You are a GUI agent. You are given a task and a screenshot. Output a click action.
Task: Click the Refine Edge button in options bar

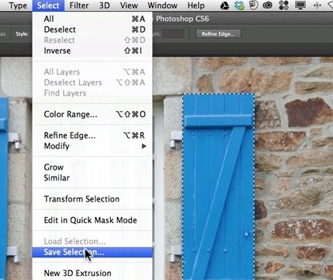point(218,34)
